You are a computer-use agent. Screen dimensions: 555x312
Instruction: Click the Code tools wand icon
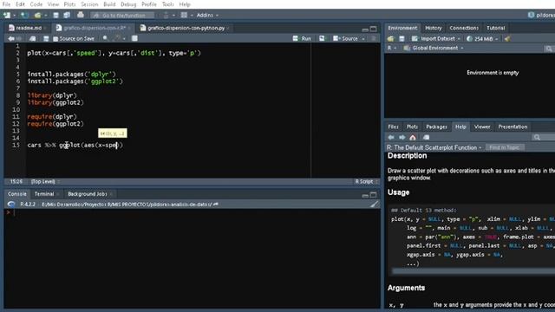(118, 38)
